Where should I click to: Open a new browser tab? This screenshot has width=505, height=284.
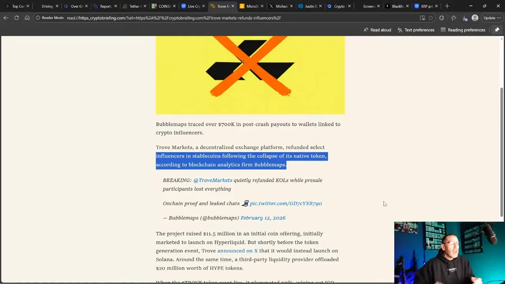tap(447, 6)
